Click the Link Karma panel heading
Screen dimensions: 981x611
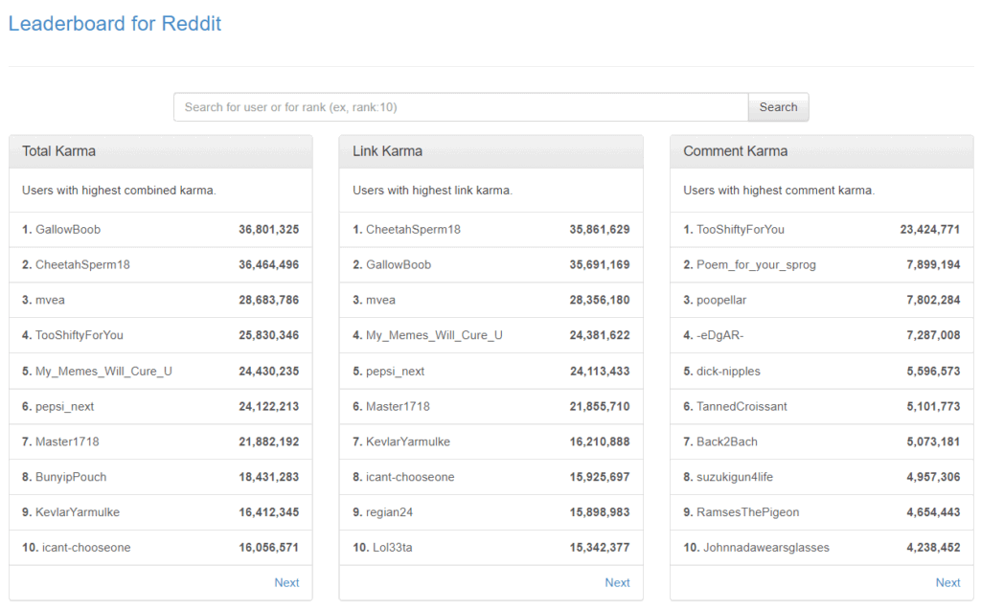pos(387,151)
